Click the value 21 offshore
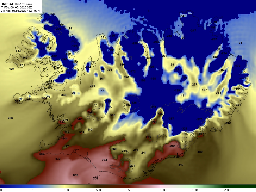Screen dimensions: 256x192 click(240, 43)
